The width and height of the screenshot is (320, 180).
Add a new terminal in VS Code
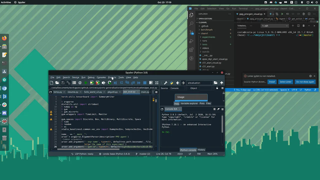[x=293, y=26]
